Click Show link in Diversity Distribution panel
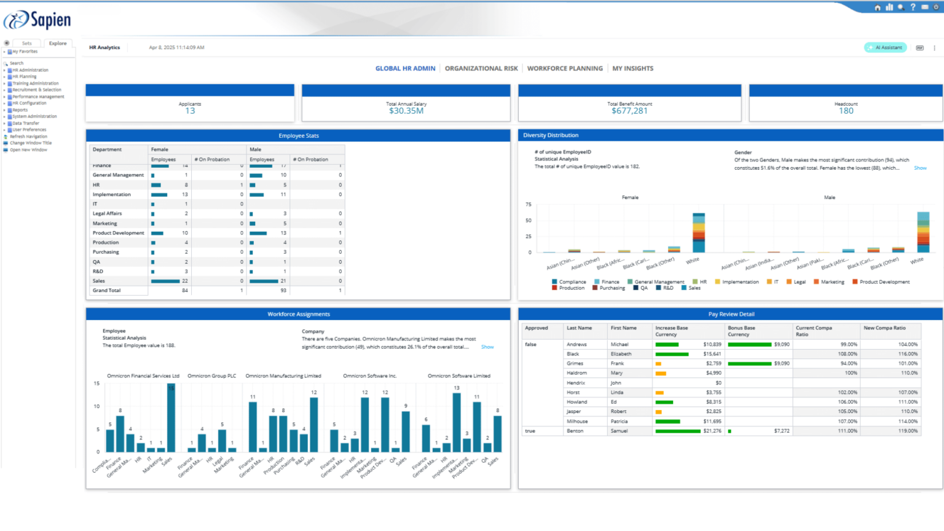Screen dimensions: 944x531 921,168
